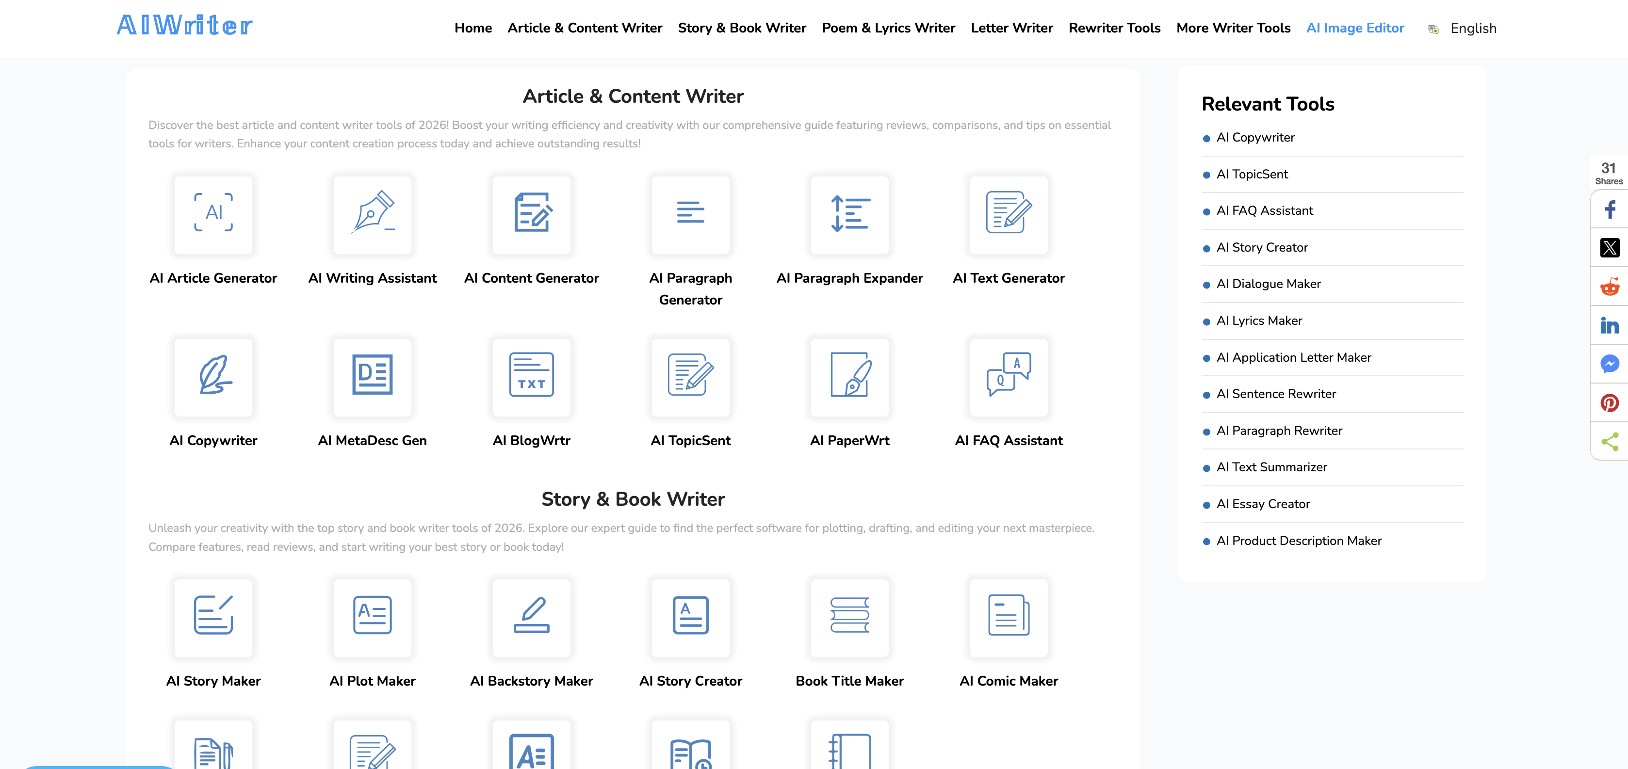The height and width of the screenshot is (769, 1628).
Task: Select the AI Image Editor nav item
Action: (x=1355, y=28)
